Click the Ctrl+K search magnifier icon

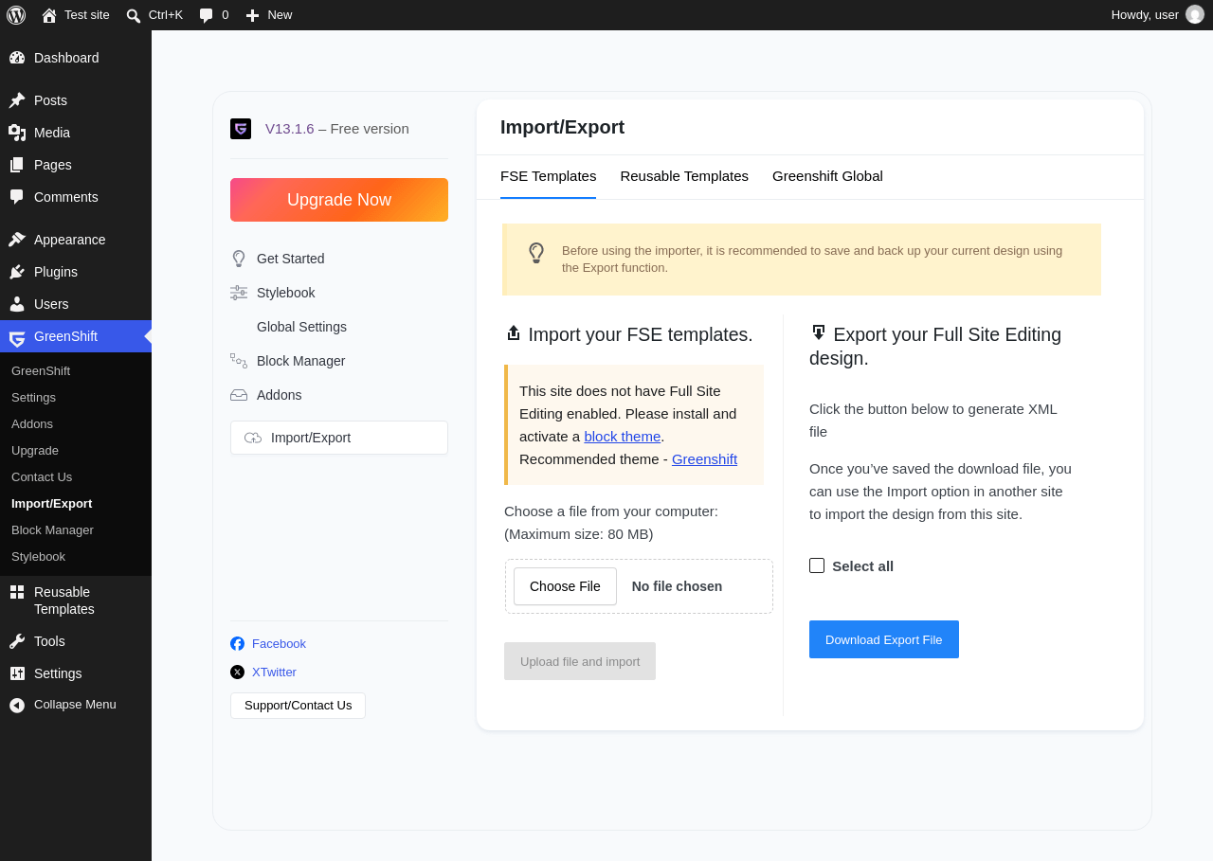click(134, 15)
